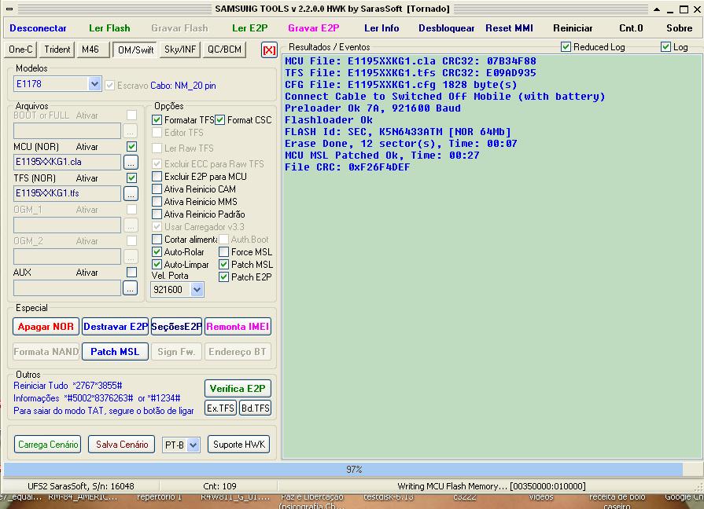Click Ler Flash in the toolbar
Viewport: 704px width, 509px height.
(109, 28)
